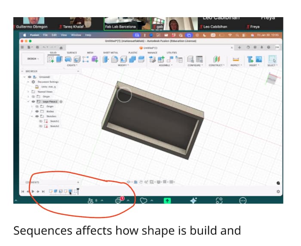The width and height of the screenshot is (301, 246).
Task: Jump to timeline beginning button
Action: [23, 192]
